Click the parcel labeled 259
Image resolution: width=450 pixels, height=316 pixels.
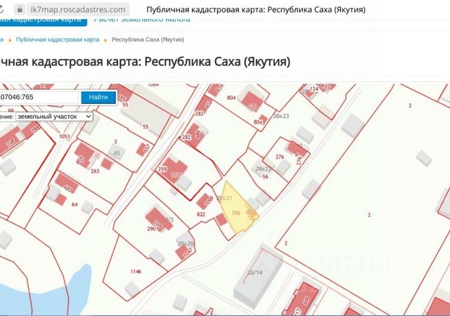click(162, 169)
